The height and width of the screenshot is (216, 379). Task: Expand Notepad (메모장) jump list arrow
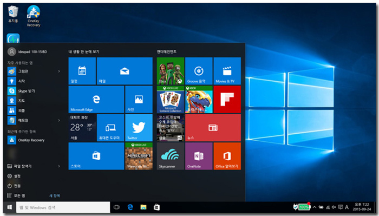(59, 120)
